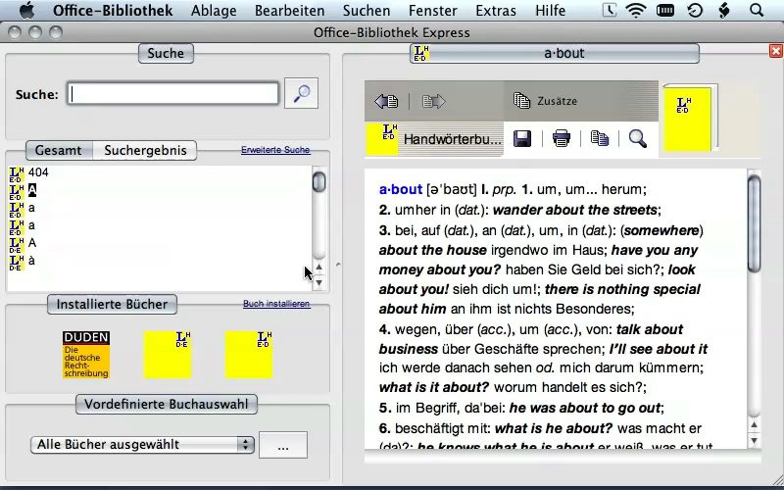Open the Office-Bibliothek application menu

113,11
